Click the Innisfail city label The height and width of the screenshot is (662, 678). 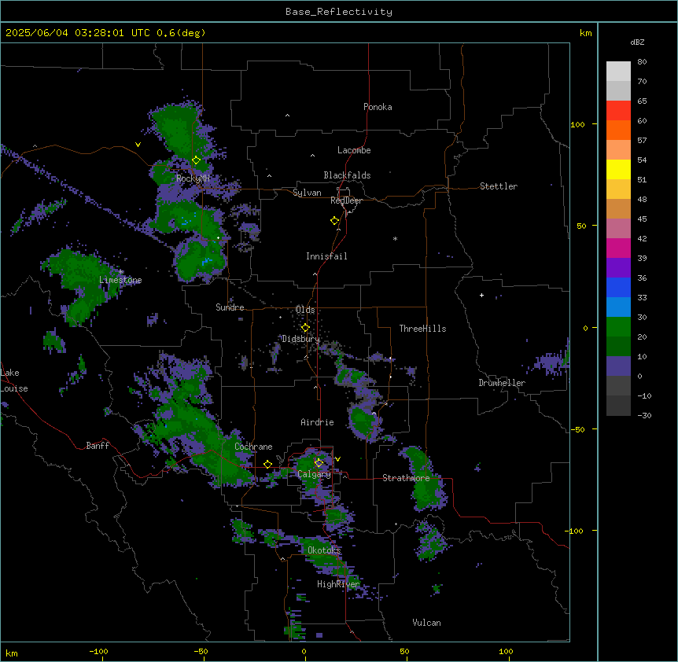(326, 256)
